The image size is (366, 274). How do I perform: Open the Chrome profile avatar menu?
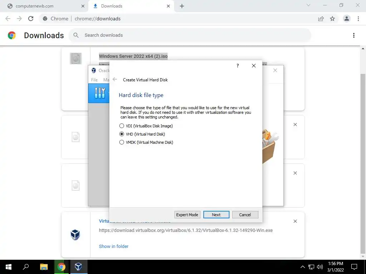pos(347,19)
